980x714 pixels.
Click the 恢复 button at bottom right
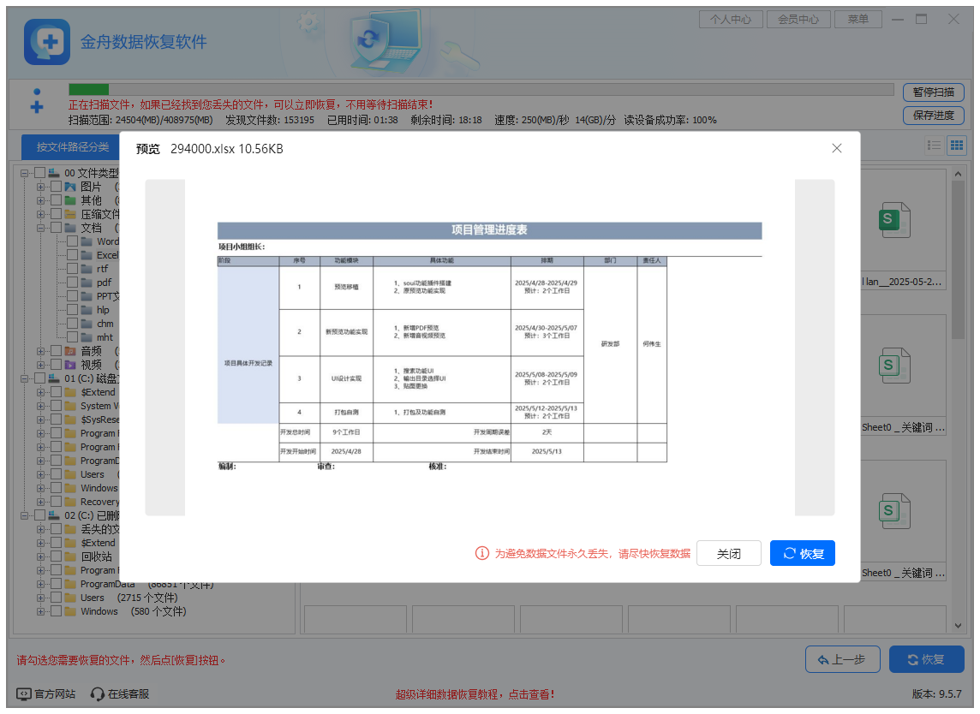[926, 660]
